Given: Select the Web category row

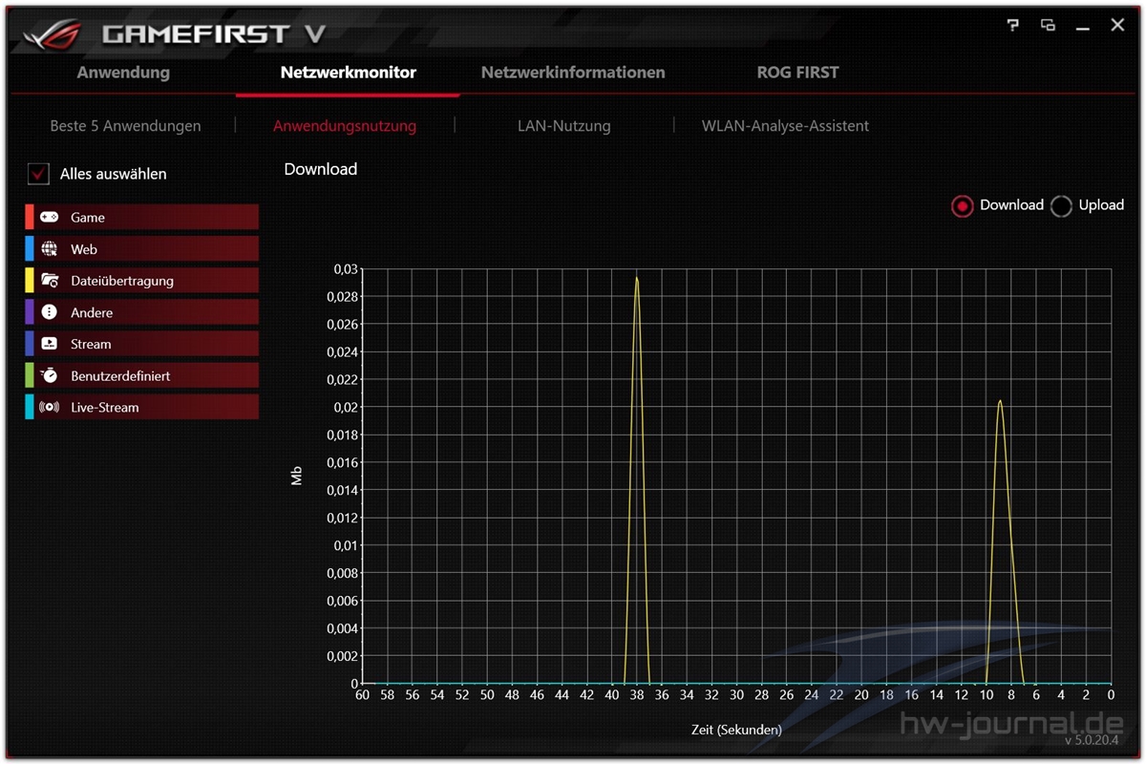Looking at the screenshot, I should tap(141, 248).
